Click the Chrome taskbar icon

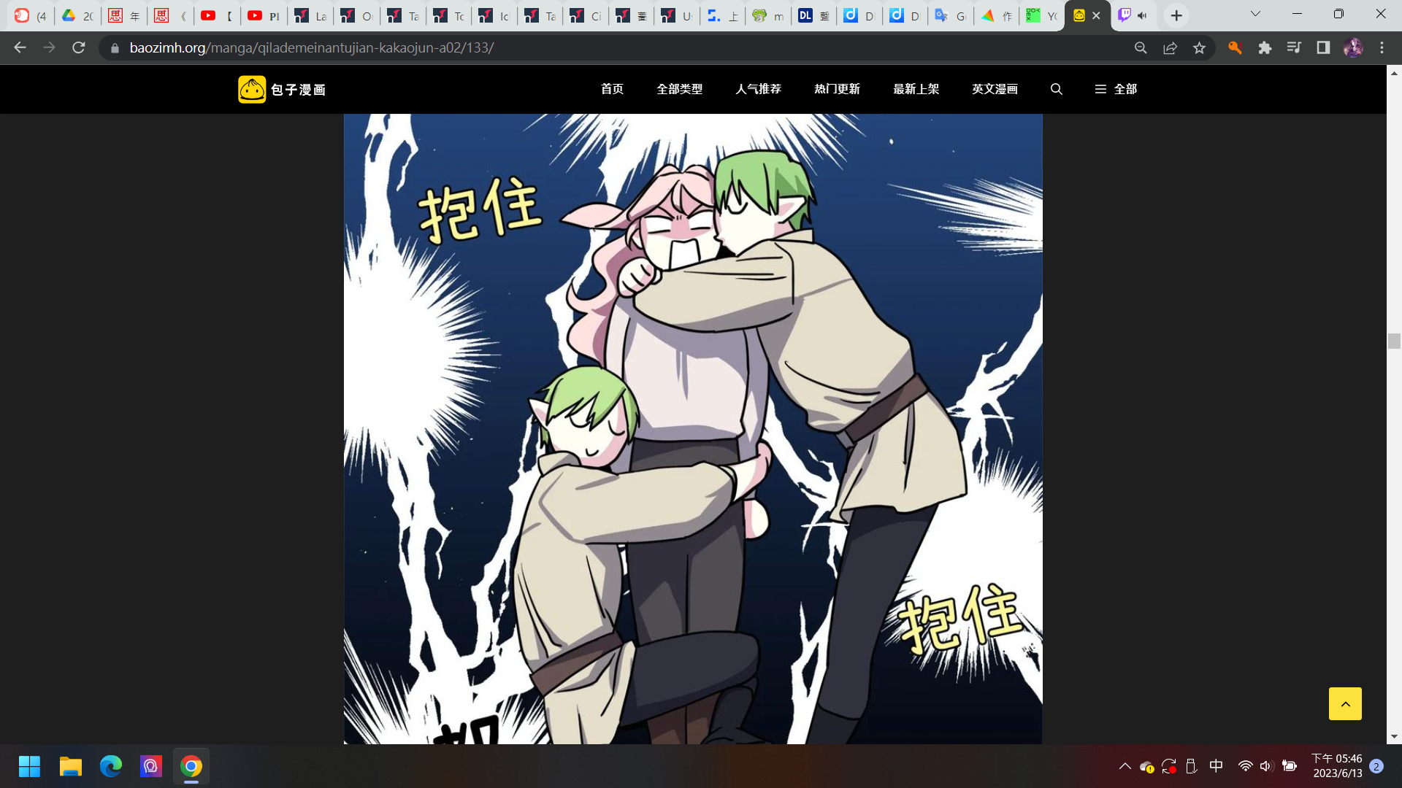(191, 766)
